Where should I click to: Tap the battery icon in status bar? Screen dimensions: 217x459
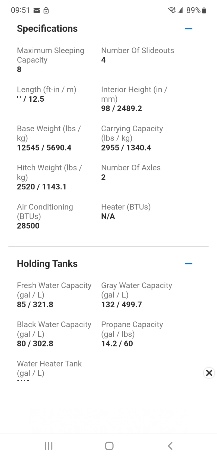point(204,11)
